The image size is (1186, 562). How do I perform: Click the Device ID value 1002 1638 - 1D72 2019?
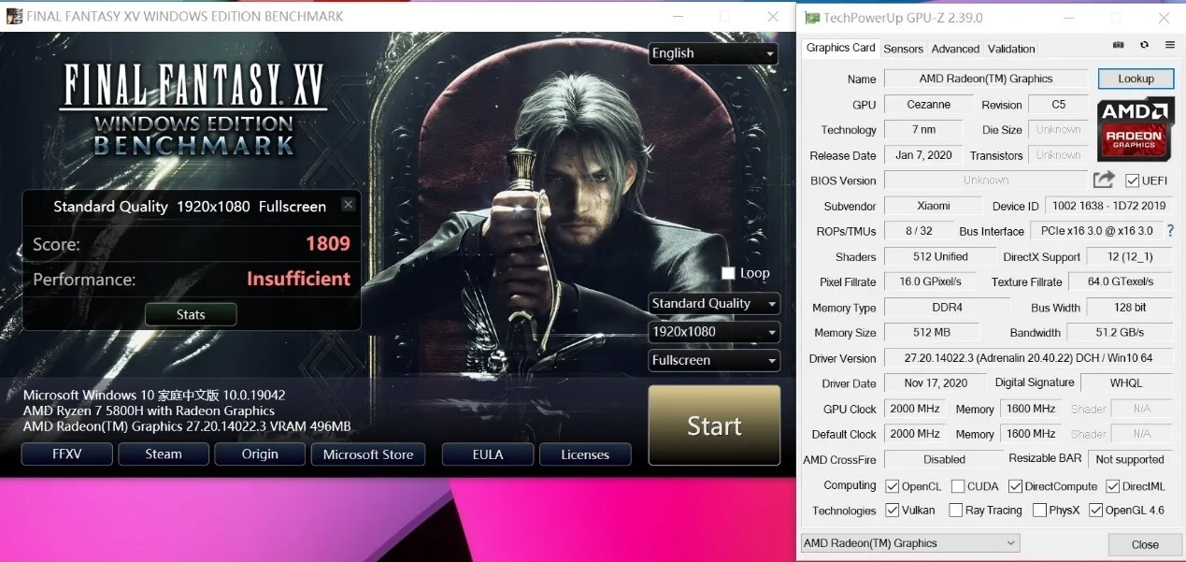tap(1108, 206)
